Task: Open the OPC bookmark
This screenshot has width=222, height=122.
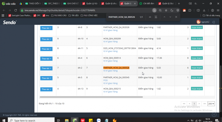Action: [37, 16]
